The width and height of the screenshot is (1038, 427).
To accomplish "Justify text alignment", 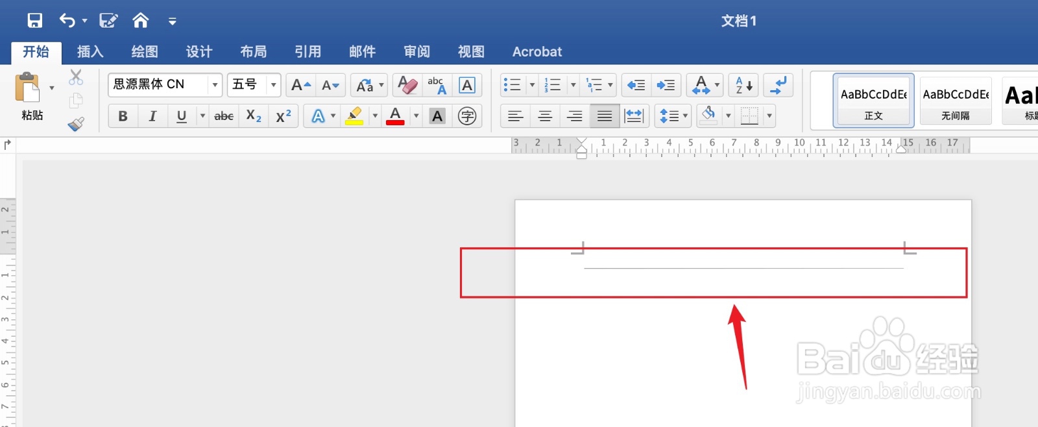I will point(605,116).
